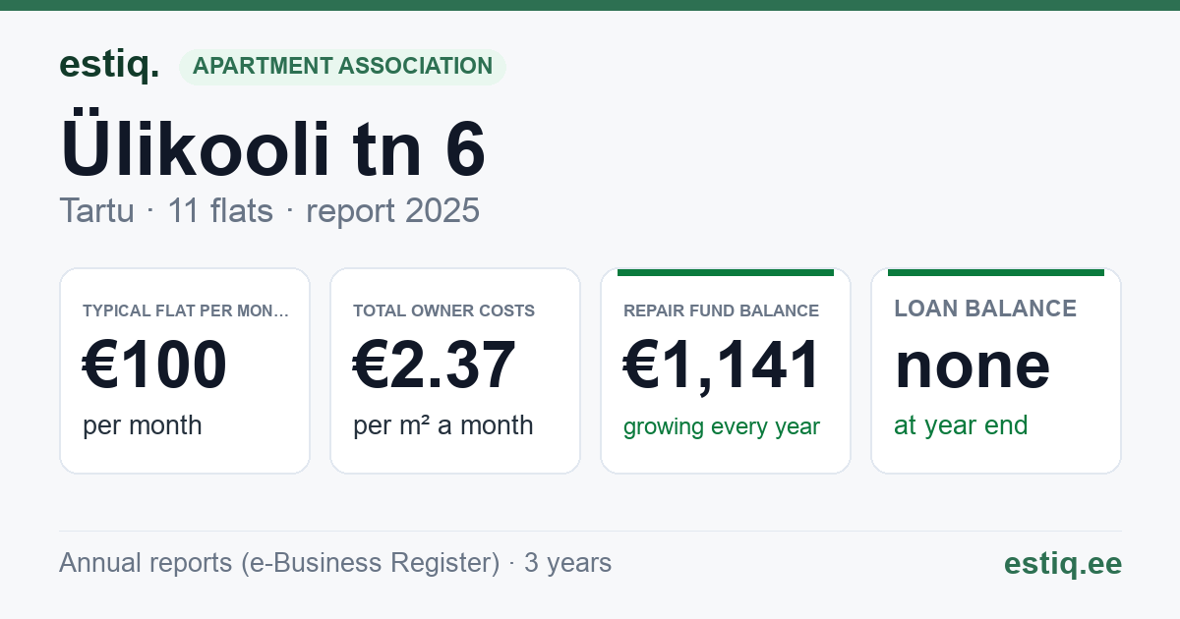Viewport: 1180px width, 619px height.
Task: Click the 'none' loan value
Action: [x=973, y=366]
